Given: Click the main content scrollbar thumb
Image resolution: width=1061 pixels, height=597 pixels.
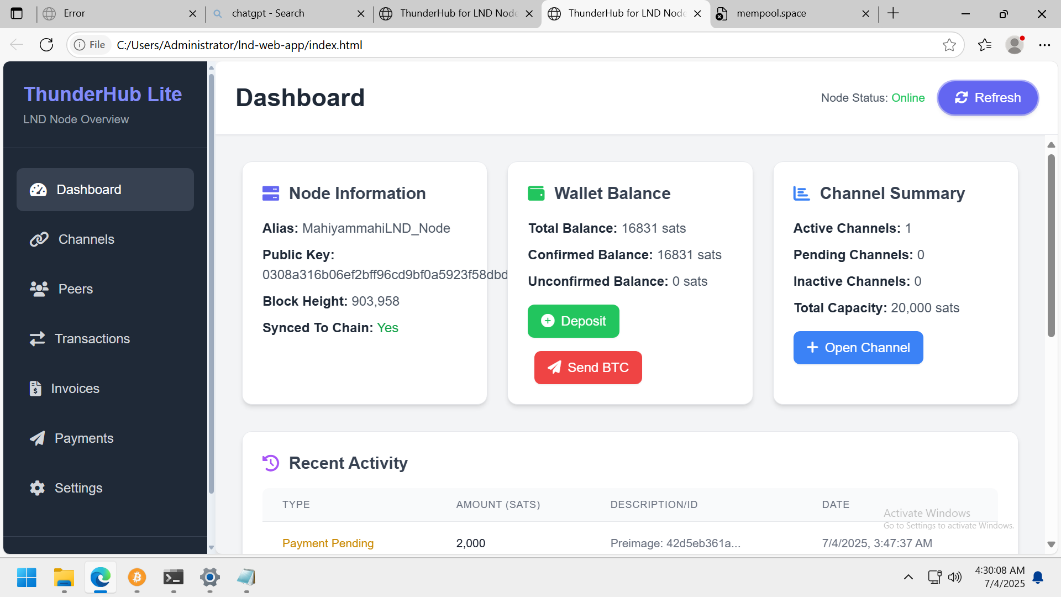Looking at the screenshot, I should [x=1051, y=246].
